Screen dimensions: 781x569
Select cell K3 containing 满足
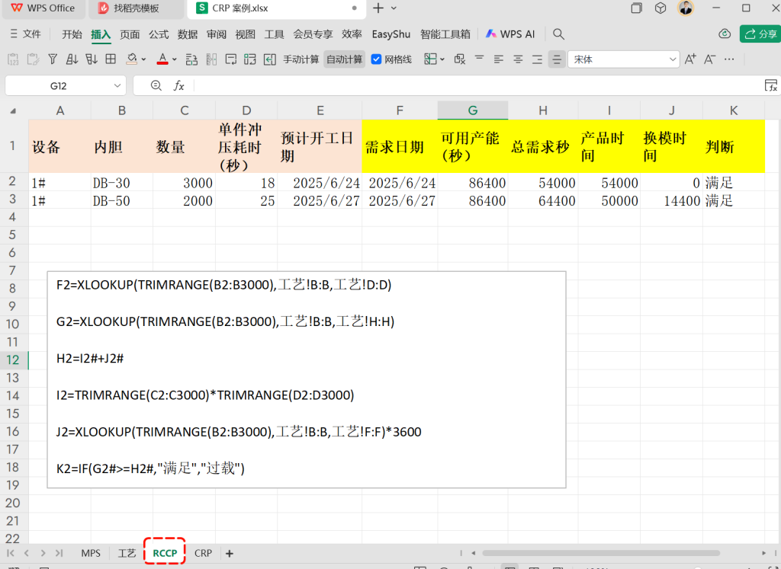(x=733, y=200)
